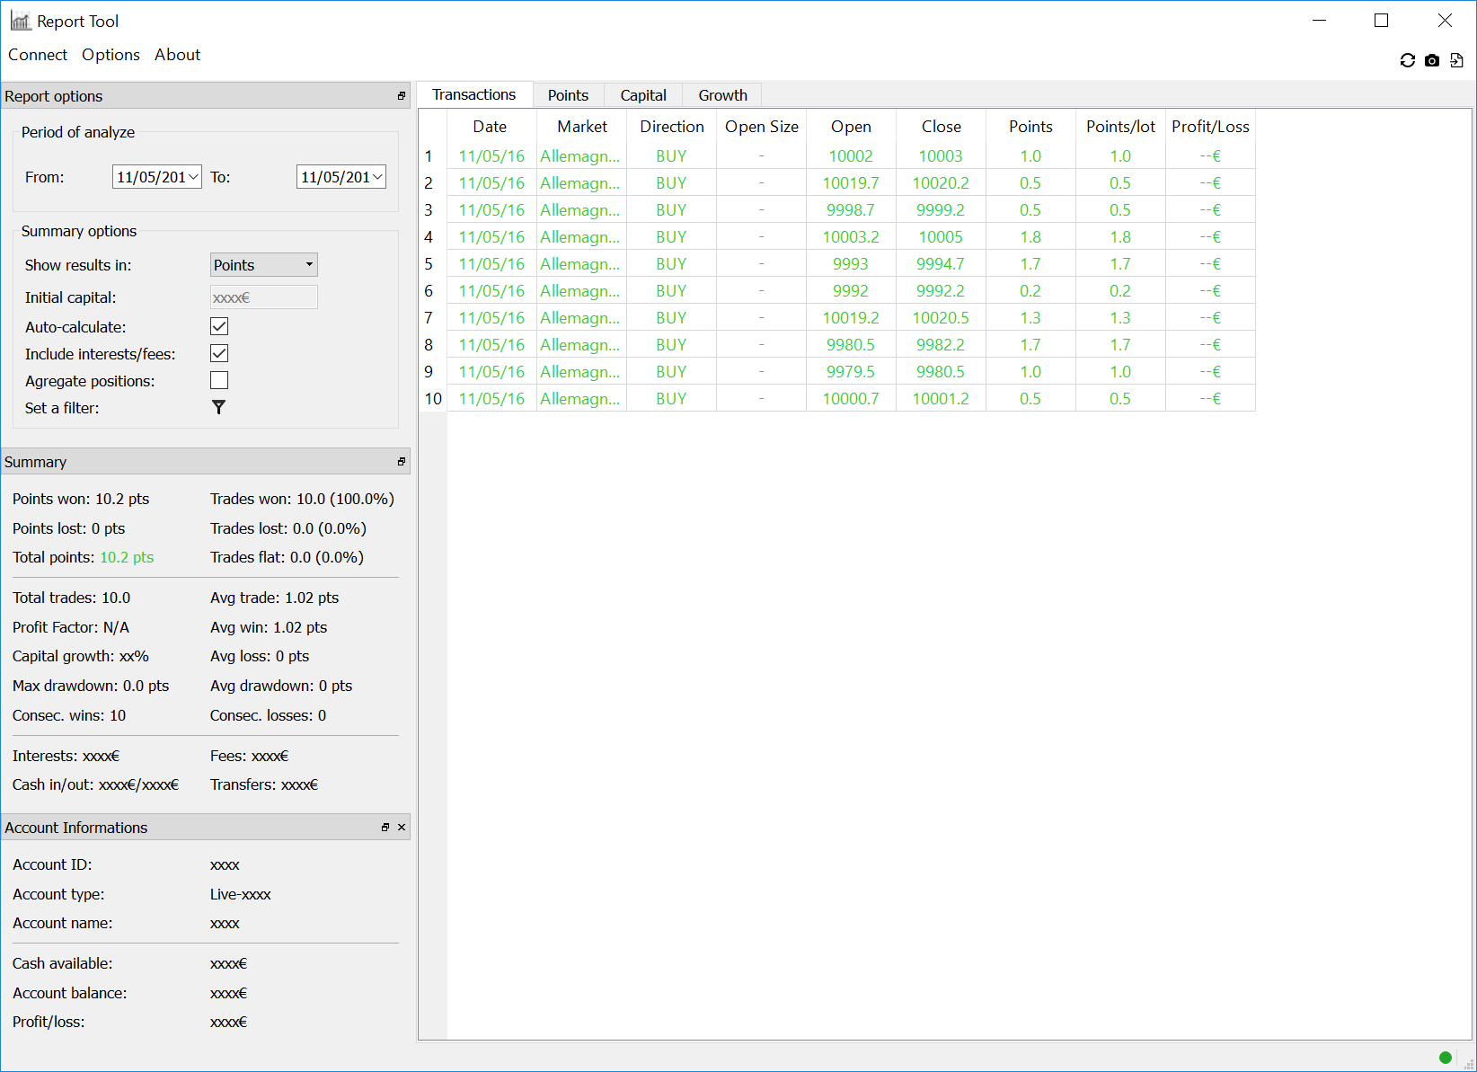The image size is (1477, 1072).
Task: Switch to the Capital tab
Action: pyautogui.click(x=643, y=95)
